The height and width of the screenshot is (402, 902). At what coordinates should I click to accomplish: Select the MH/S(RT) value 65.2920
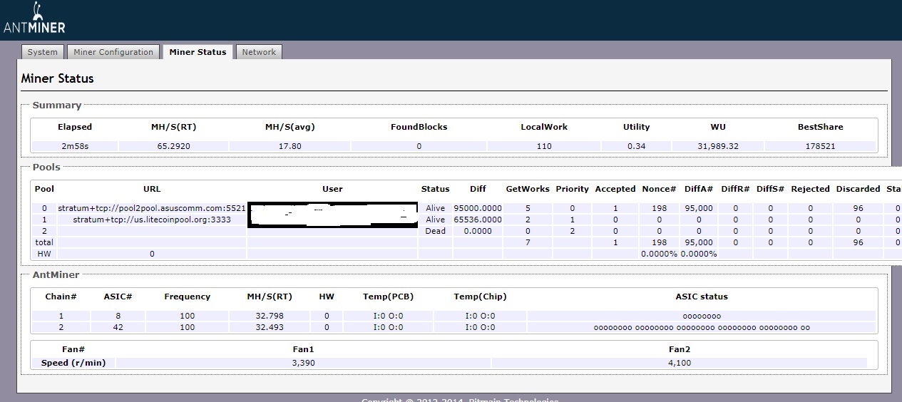(174, 146)
